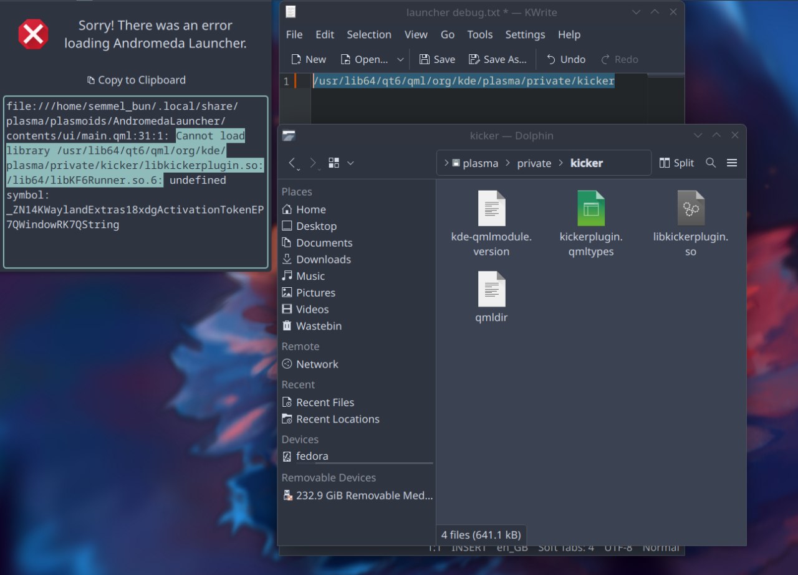The image size is (798, 575).
Task: Navigate to plasma in Dolphin breadcrumb
Action: coord(480,163)
